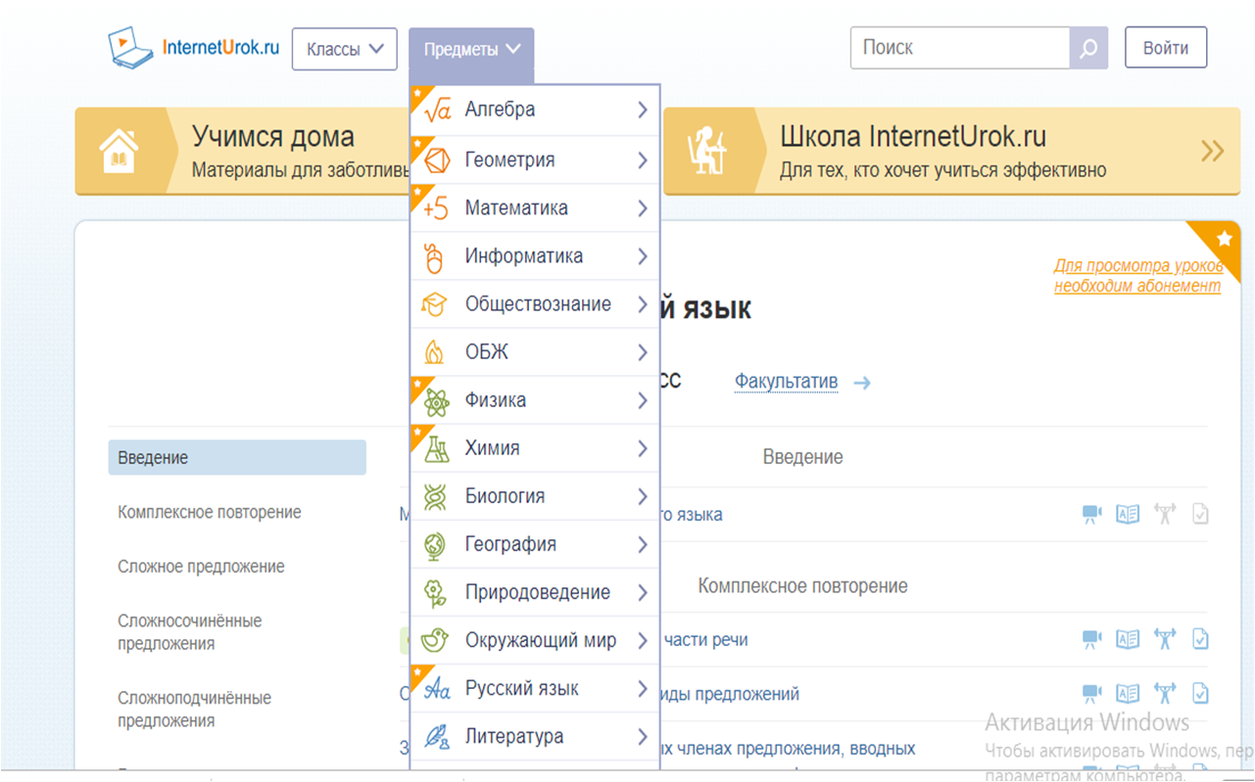Click the video icon in части речи row
This screenshot has width=1255, height=782.
[1091, 639]
